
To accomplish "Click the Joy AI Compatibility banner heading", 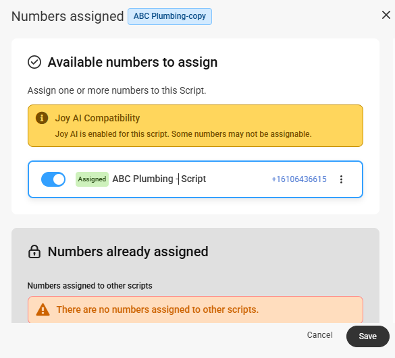I will pos(97,118).
